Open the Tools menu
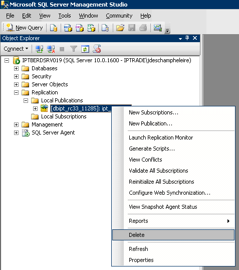 pos(65,16)
